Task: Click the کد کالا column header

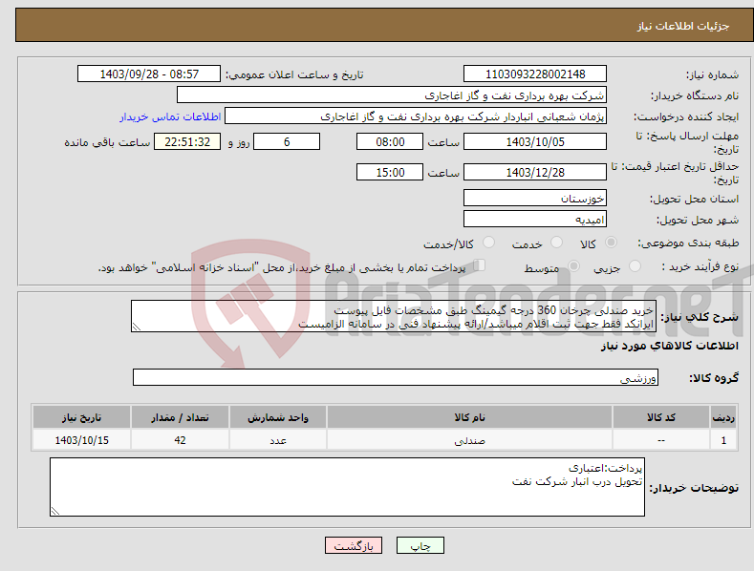Action: tap(661, 417)
